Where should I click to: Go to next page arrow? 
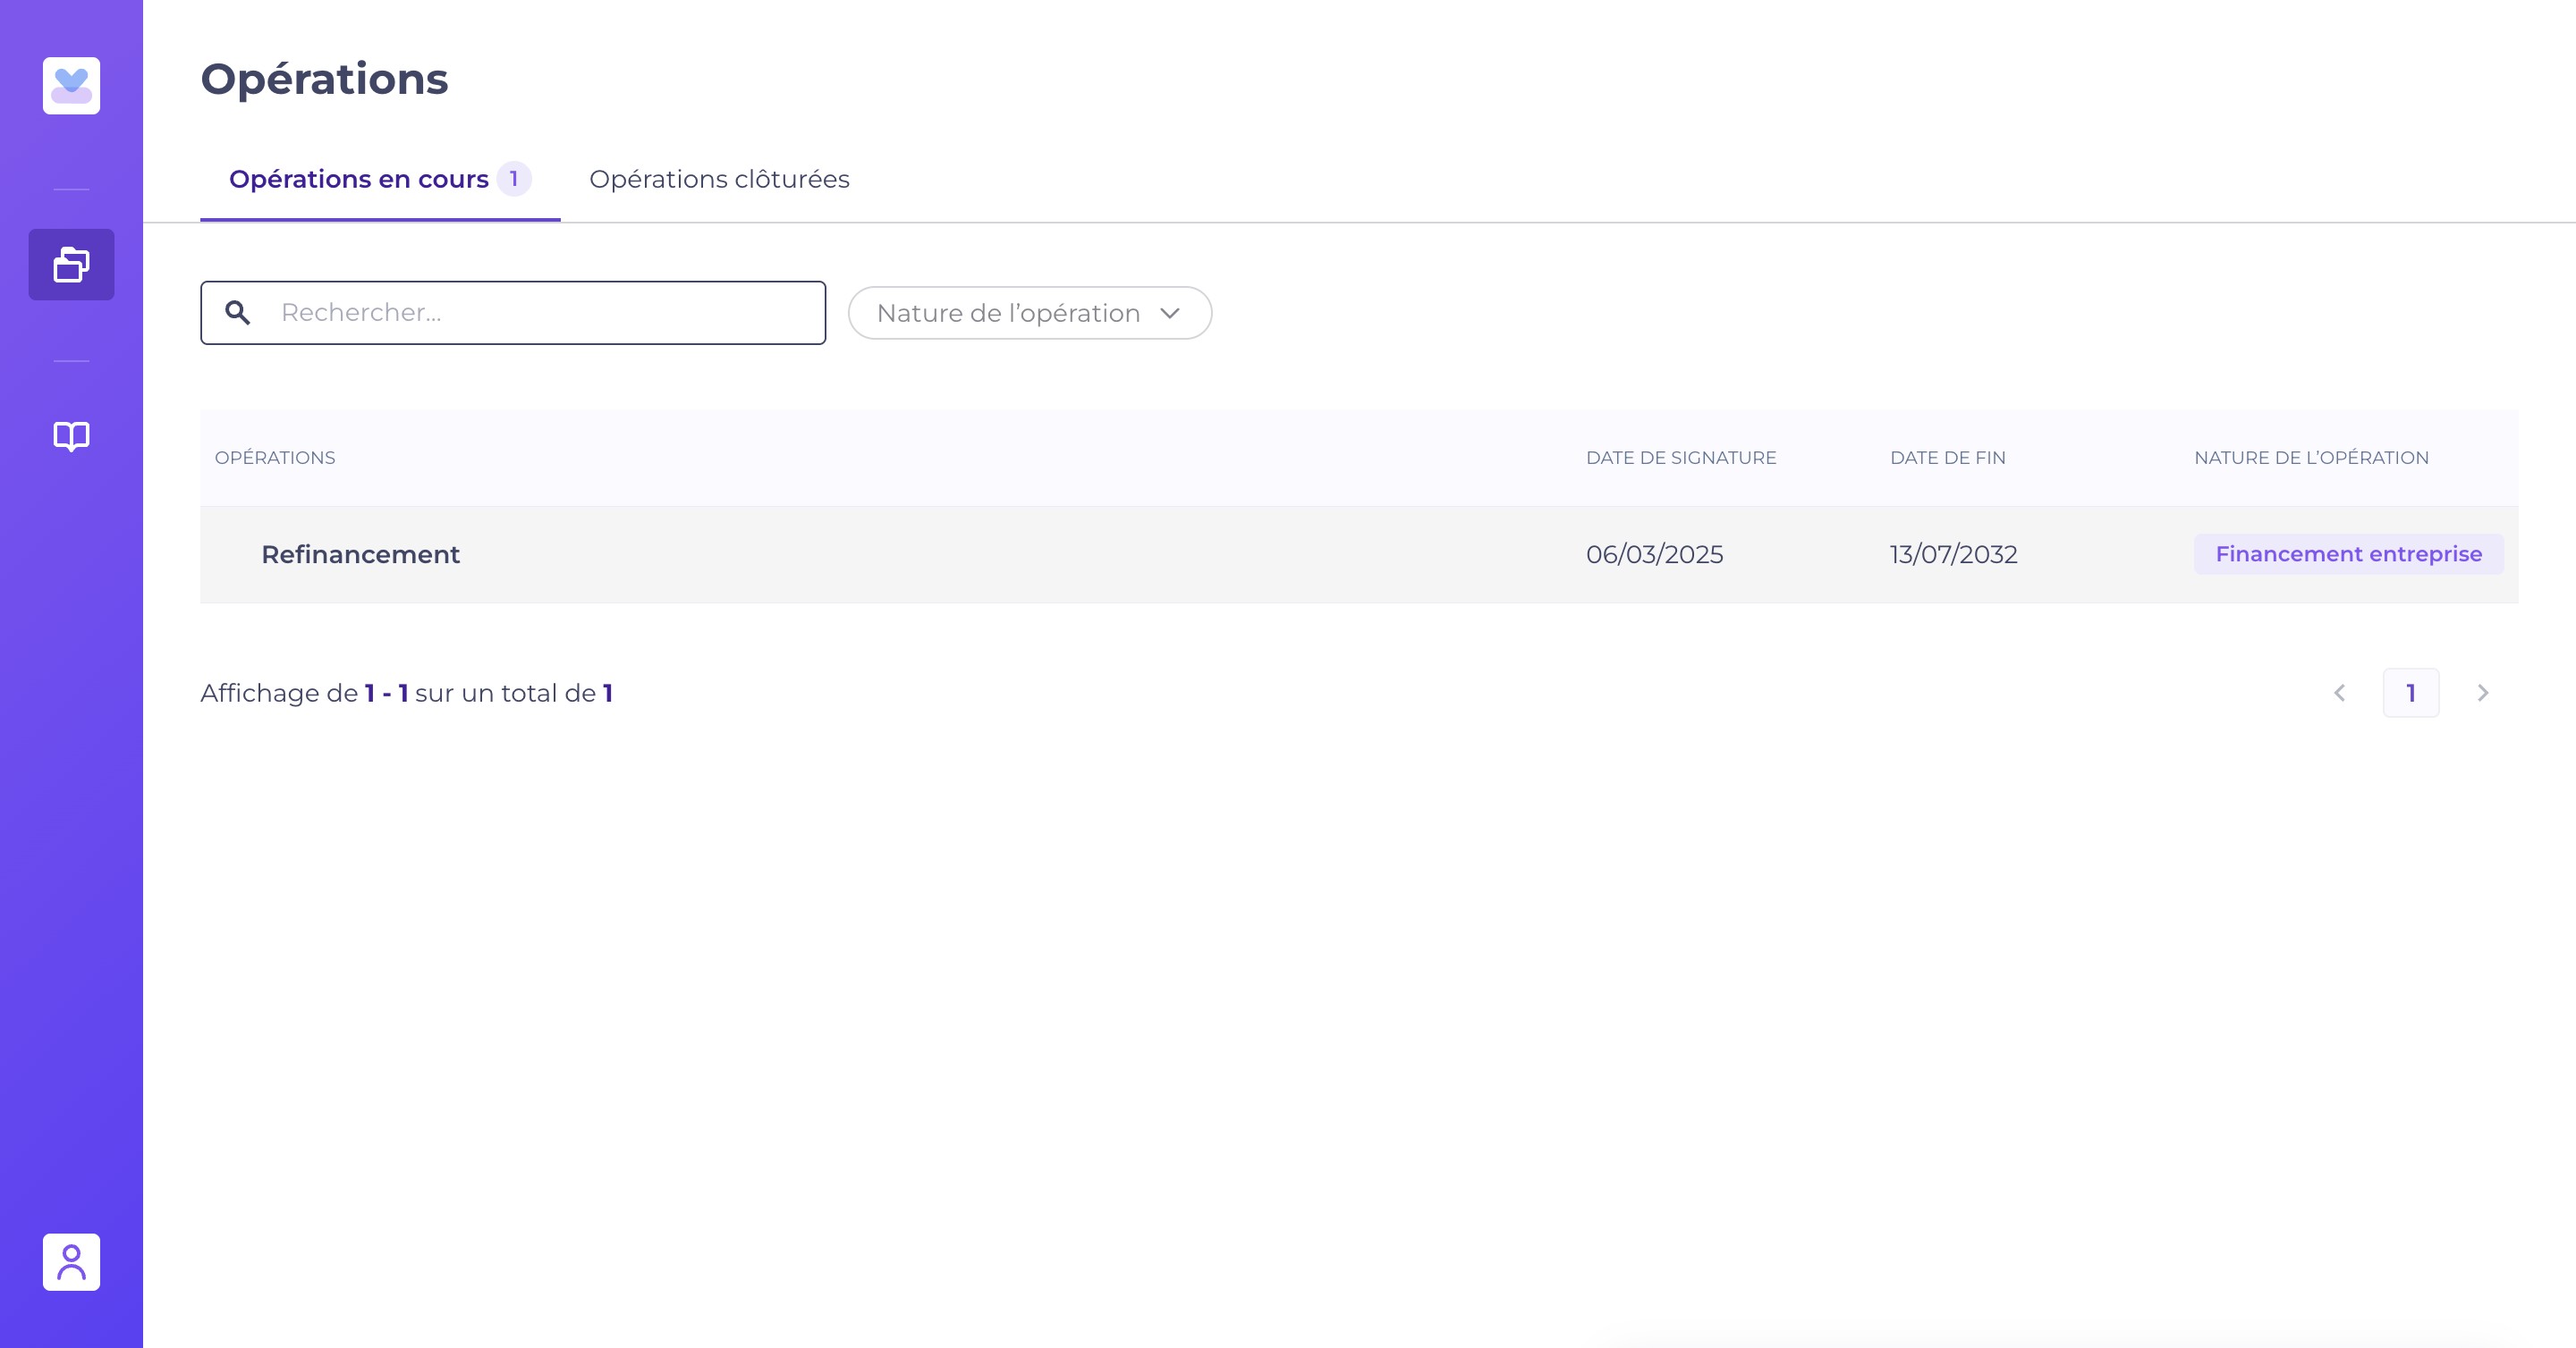2483,693
